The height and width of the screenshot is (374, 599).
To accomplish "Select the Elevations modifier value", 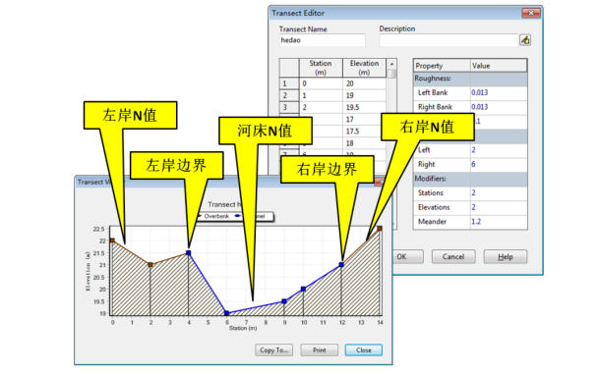I will [499, 207].
